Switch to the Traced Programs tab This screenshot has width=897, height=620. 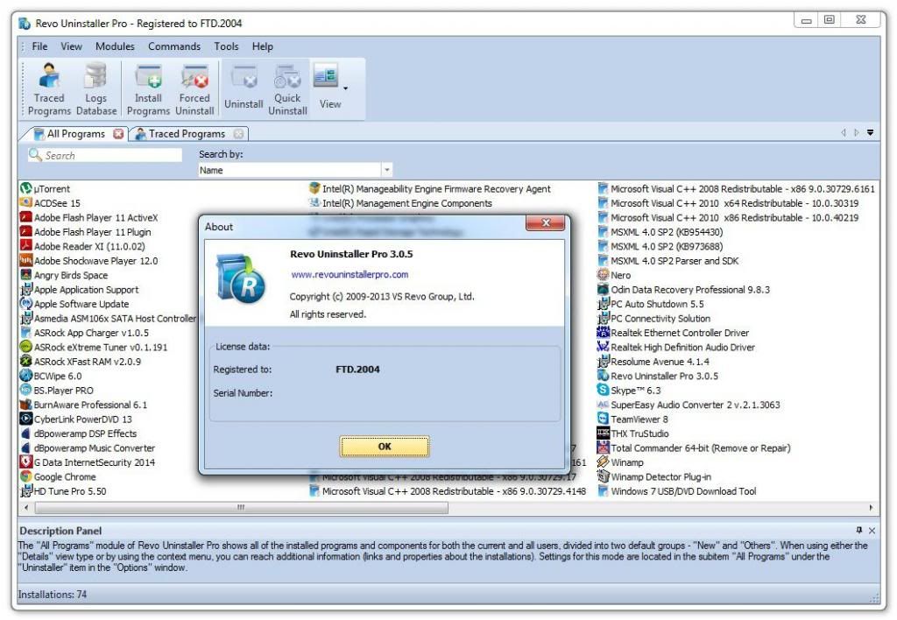(186, 134)
